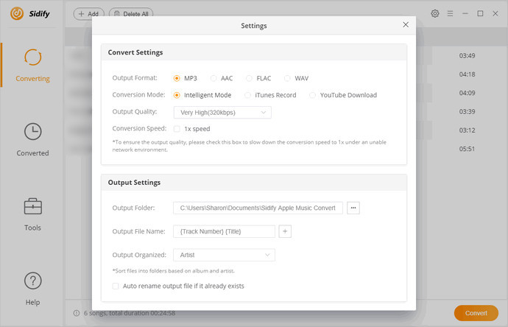Switch to Converting tab label

[32, 78]
